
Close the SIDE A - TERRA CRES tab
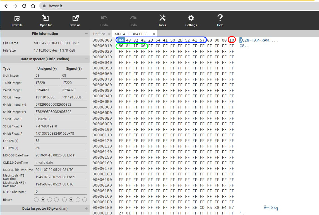coord(154,34)
